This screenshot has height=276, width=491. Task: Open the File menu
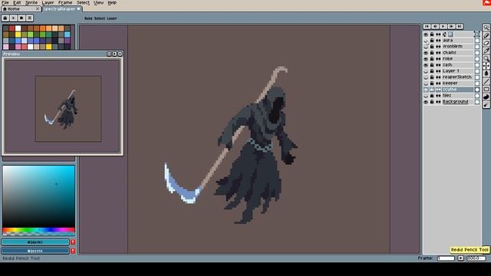[x=5, y=3]
